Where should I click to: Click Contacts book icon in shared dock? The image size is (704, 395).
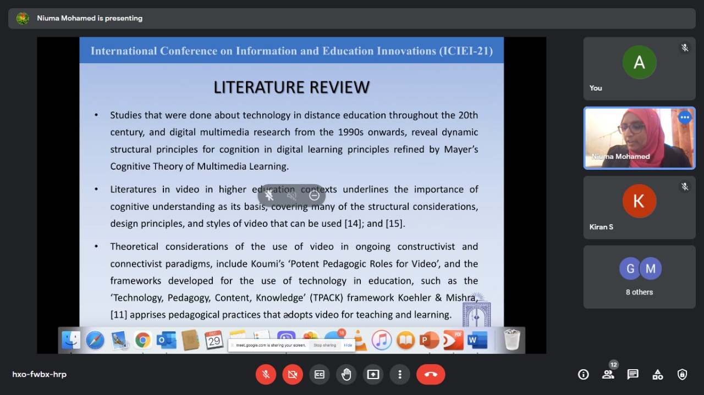(x=190, y=340)
